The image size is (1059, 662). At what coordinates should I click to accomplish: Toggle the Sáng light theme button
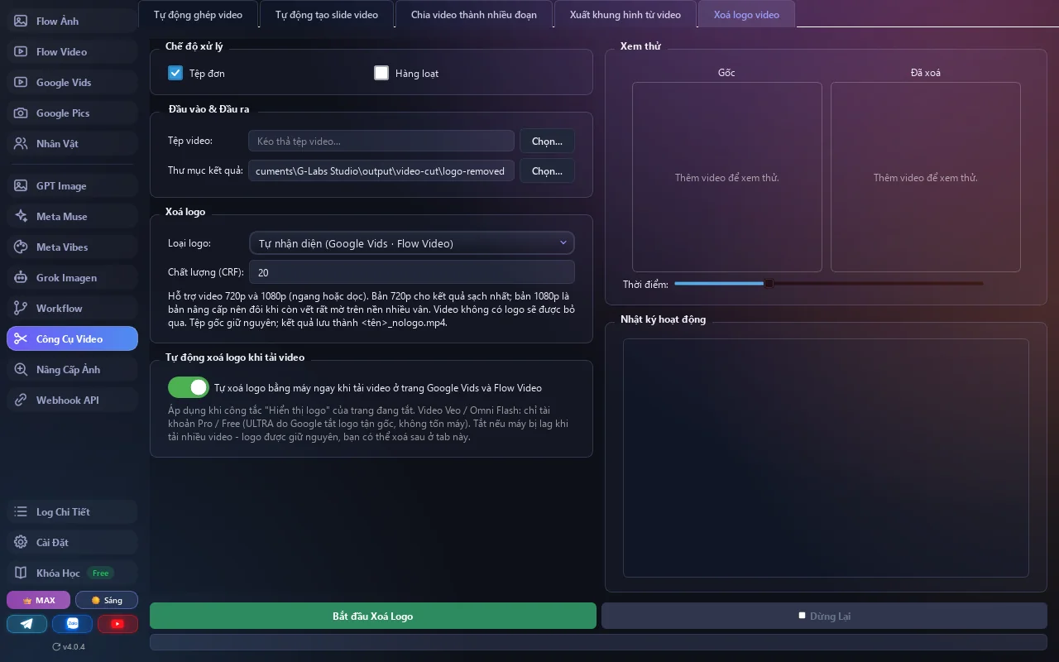pos(107,600)
